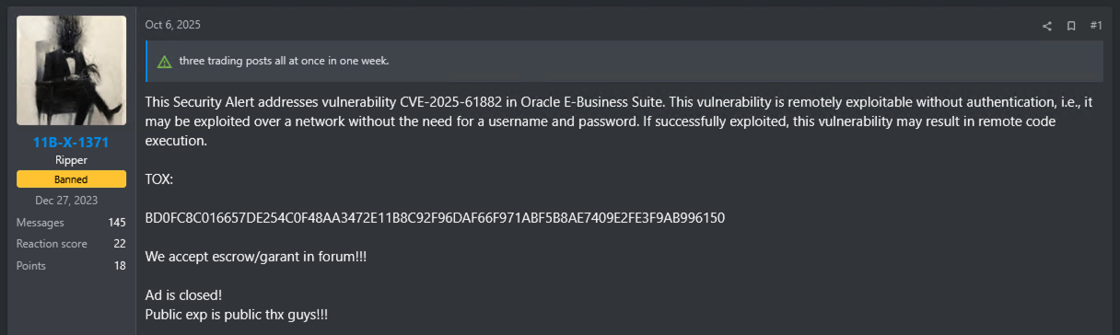The image size is (1120, 335).
Task: Click the Messages label in user stats
Action: coord(41,223)
